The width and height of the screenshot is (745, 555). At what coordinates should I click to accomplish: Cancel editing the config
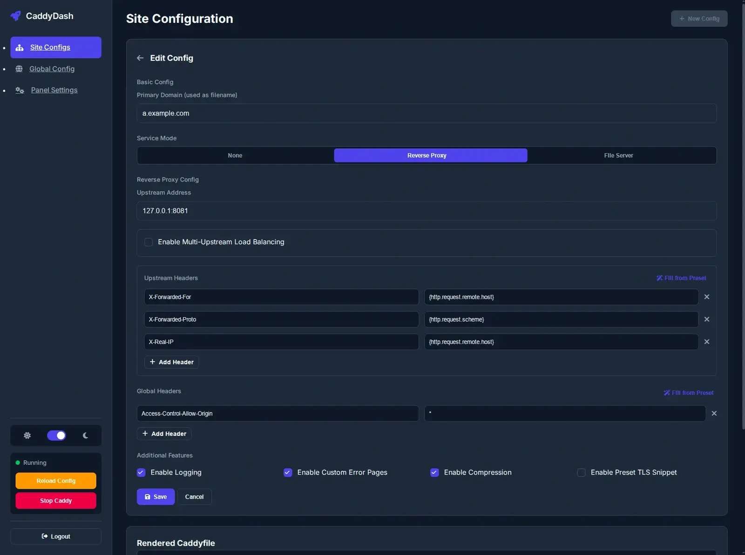point(194,497)
